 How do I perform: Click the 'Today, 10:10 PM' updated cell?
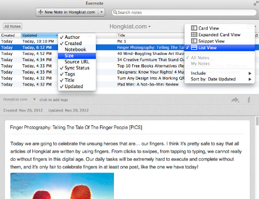pos(38,41)
